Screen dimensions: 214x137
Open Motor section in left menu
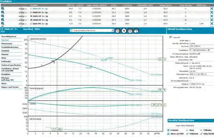point(4,58)
